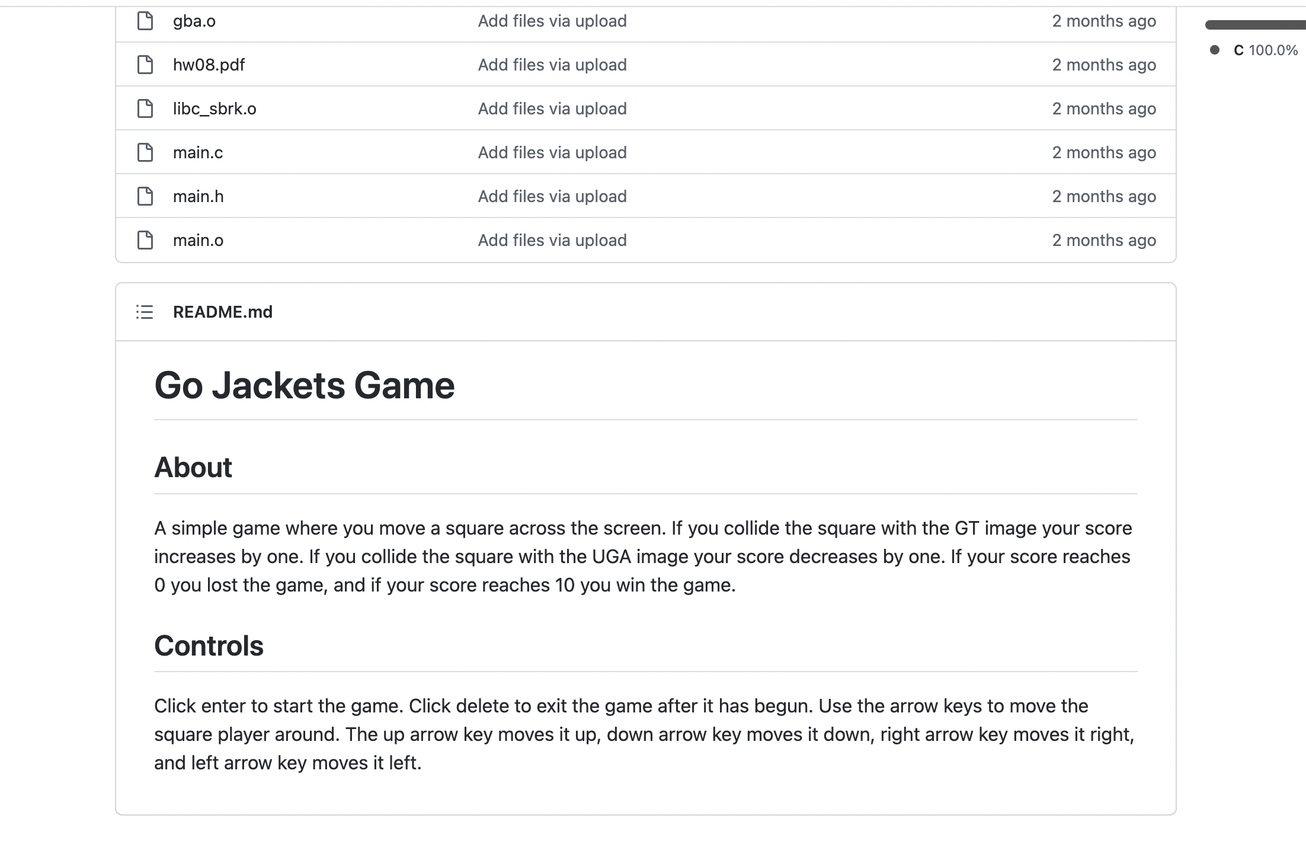Click the file icon next to main.o
This screenshot has height=863, width=1306.
(145, 240)
